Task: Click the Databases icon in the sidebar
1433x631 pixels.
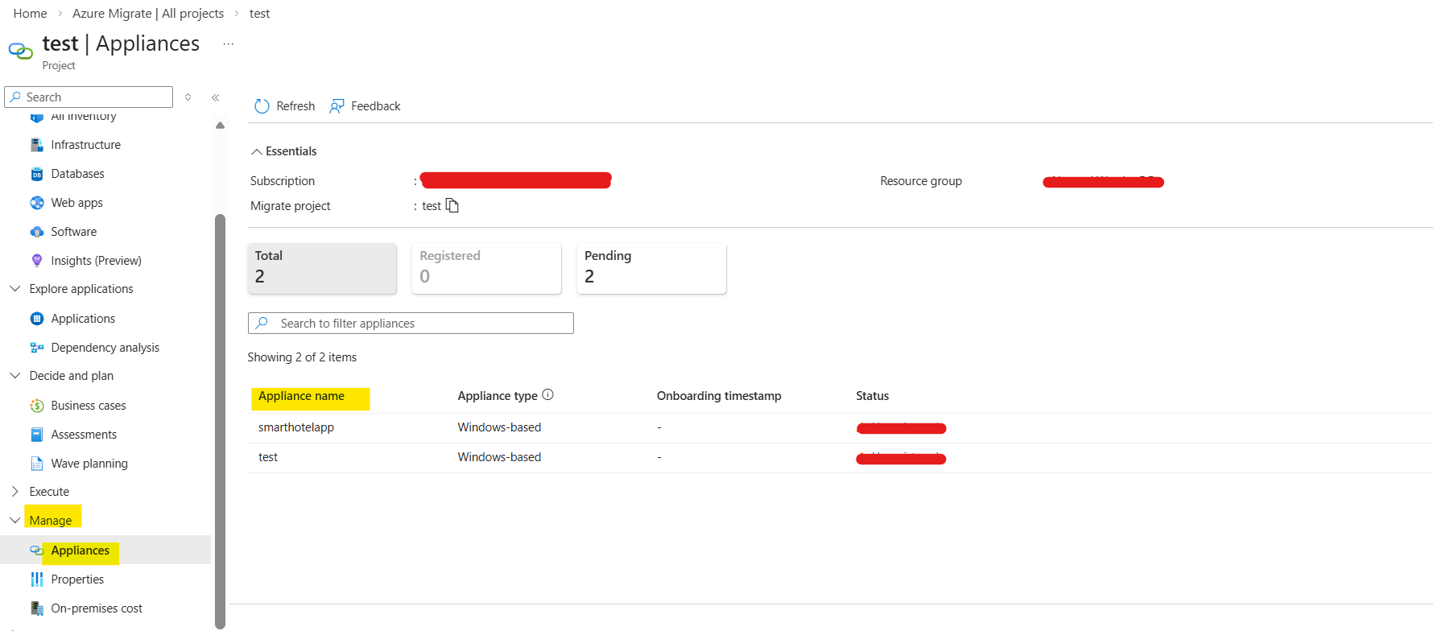Action: click(x=37, y=174)
